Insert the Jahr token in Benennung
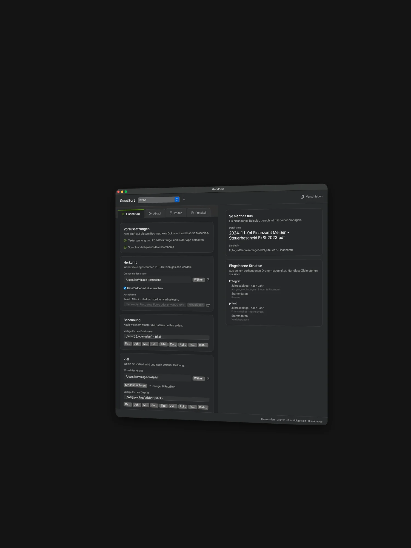The height and width of the screenshot is (548, 411). [137, 344]
